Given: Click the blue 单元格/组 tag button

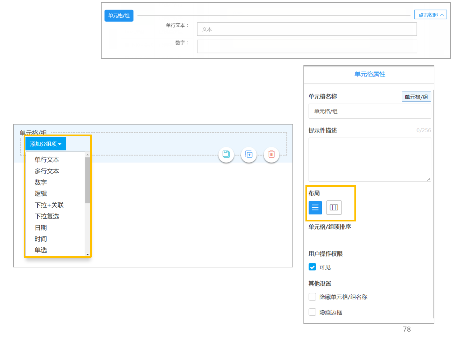Looking at the screenshot, I should click(x=119, y=16).
